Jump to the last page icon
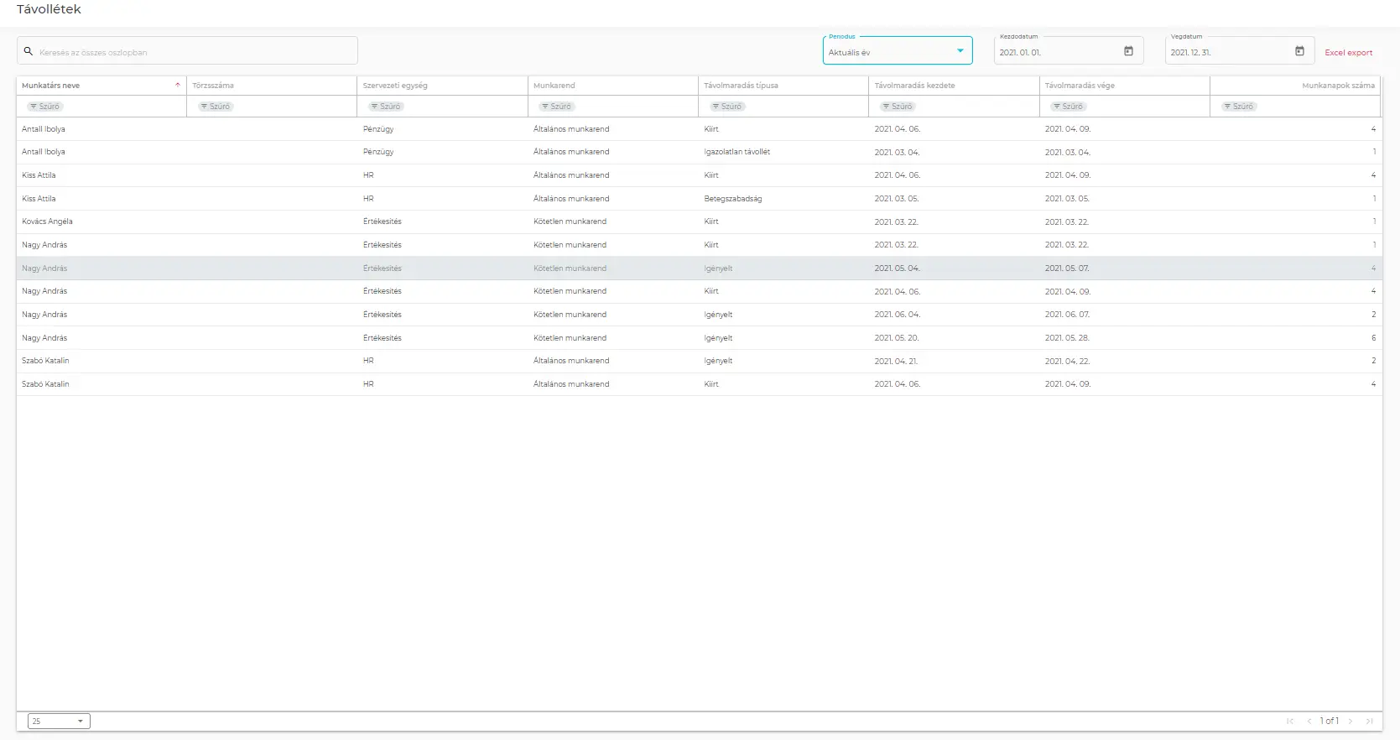This screenshot has width=1400, height=740. pos(1369,721)
